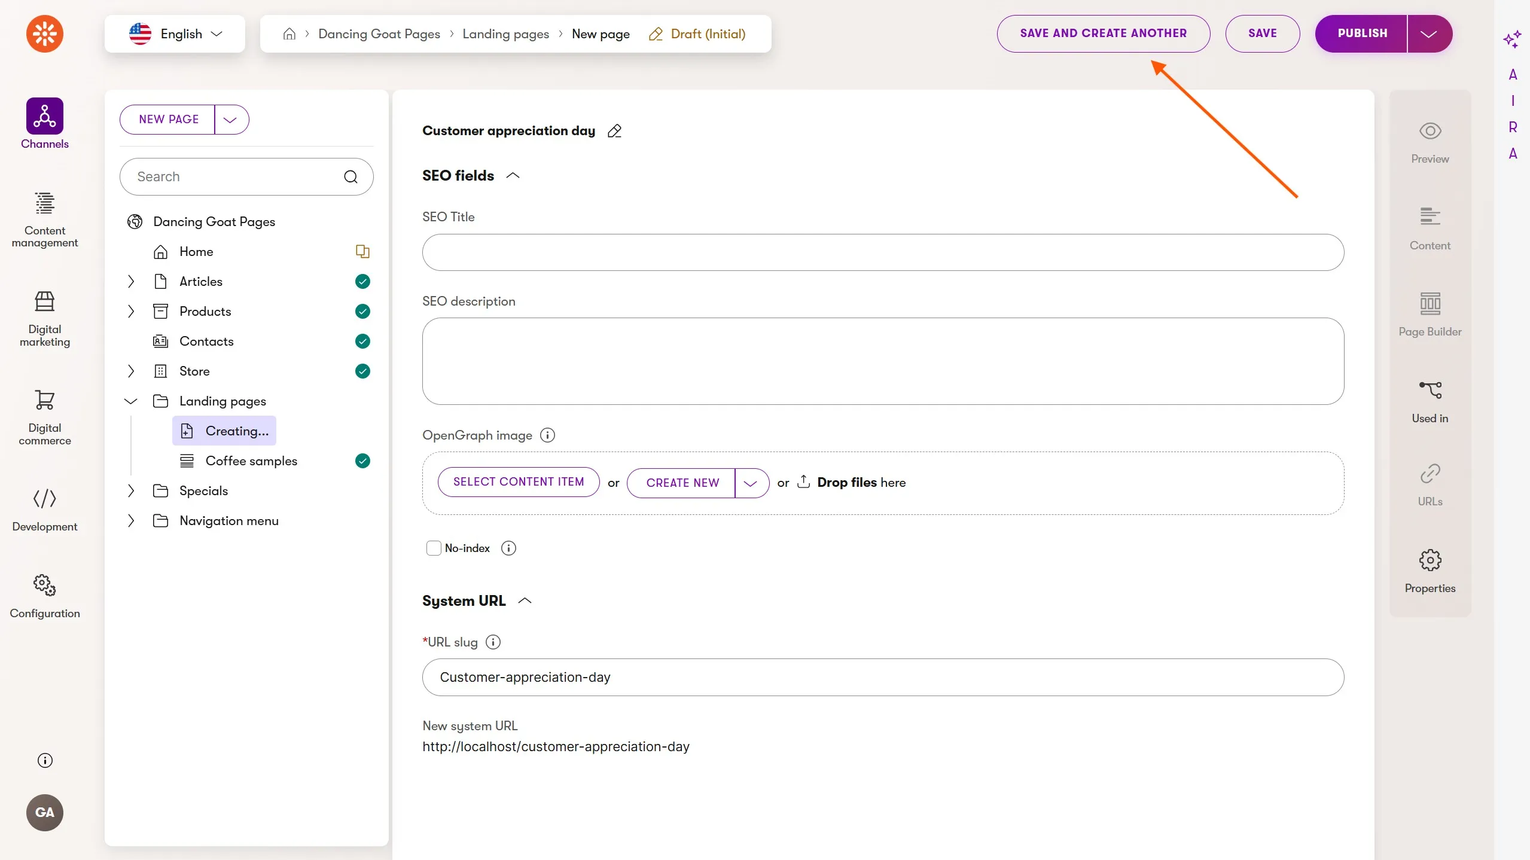Switch to the Page Builder tab
The height and width of the screenshot is (860, 1530).
(x=1430, y=315)
